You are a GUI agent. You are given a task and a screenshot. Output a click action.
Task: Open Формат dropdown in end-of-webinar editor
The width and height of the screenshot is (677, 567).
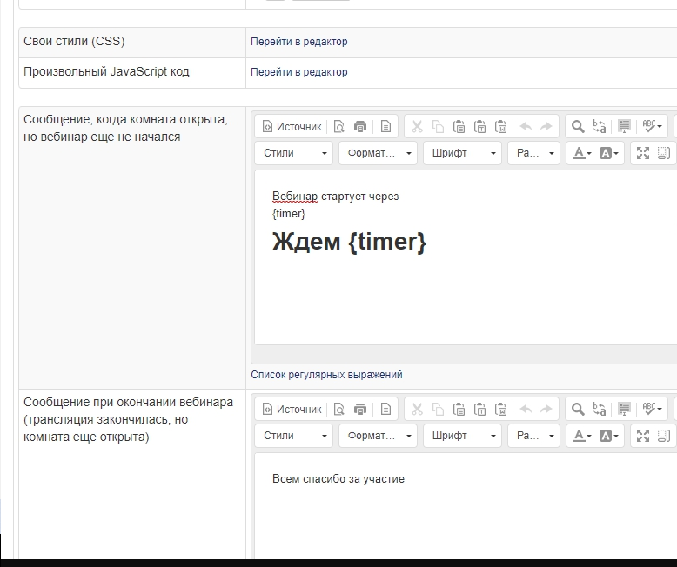pos(378,436)
